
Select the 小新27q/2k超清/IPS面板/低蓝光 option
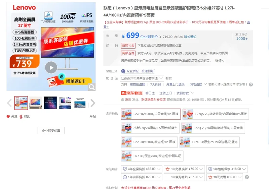pos(150,128)
